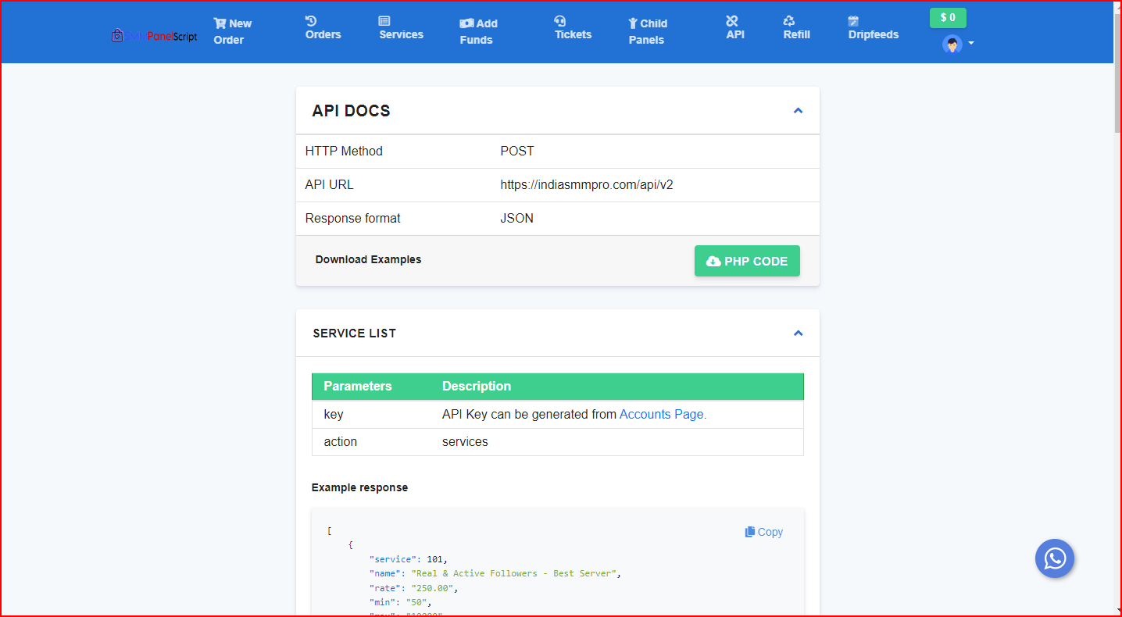Click the Tickets headset icon
The width and height of the screenshot is (1122, 617).
click(559, 21)
